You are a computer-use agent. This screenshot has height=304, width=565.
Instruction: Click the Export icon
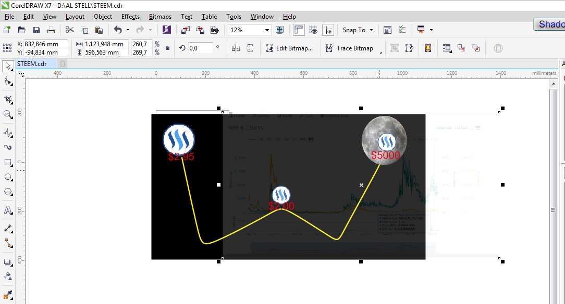[x=200, y=30]
